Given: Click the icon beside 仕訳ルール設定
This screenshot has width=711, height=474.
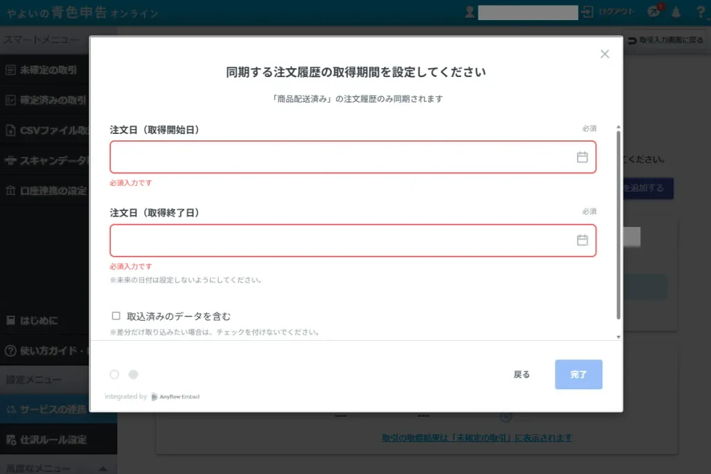Looking at the screenshot, I should pos(11,439).
